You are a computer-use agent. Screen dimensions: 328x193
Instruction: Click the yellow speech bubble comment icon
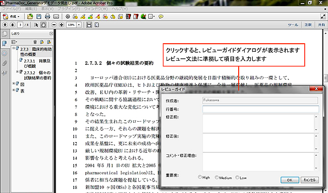(160, 17)
